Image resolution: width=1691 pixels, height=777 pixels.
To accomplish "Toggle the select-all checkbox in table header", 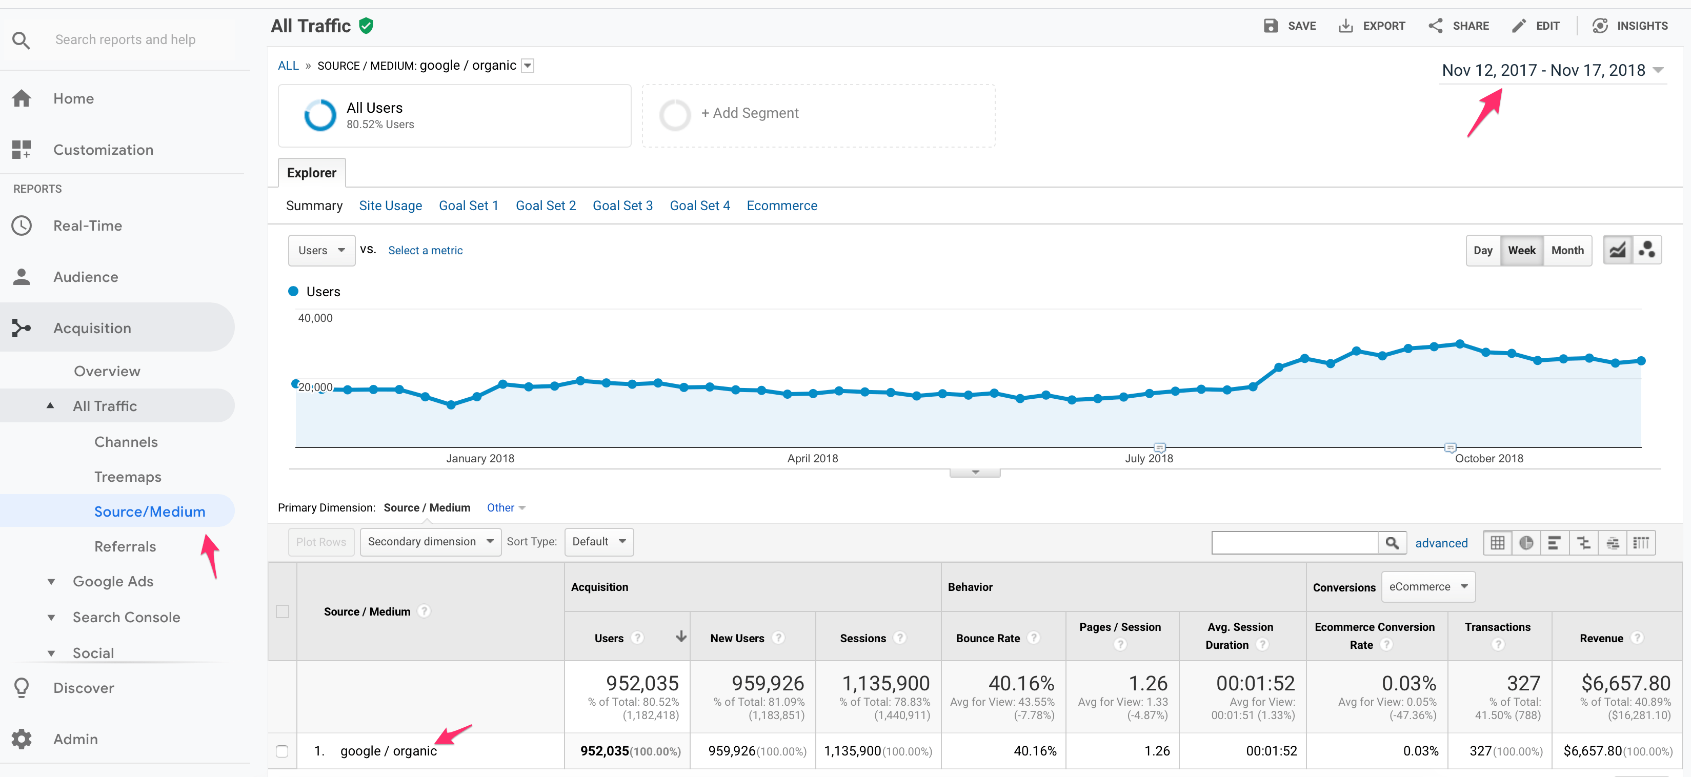I will [x=283, y=611].
